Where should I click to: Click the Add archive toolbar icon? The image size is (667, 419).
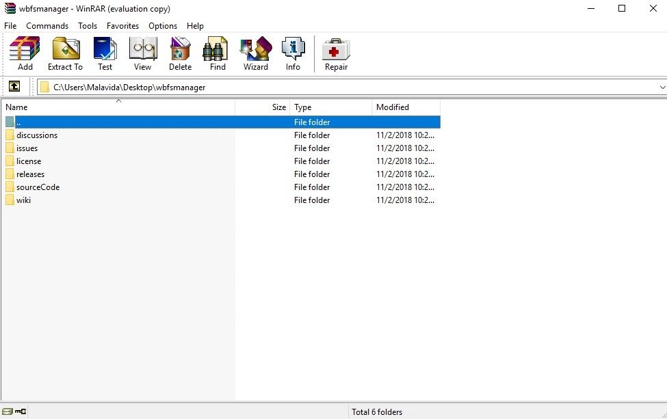(x=25, y=48)
